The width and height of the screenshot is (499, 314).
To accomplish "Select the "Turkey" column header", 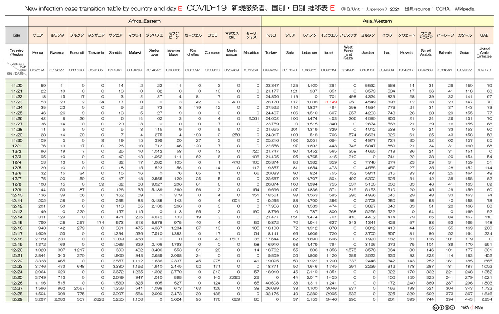I will coord(271,53).
